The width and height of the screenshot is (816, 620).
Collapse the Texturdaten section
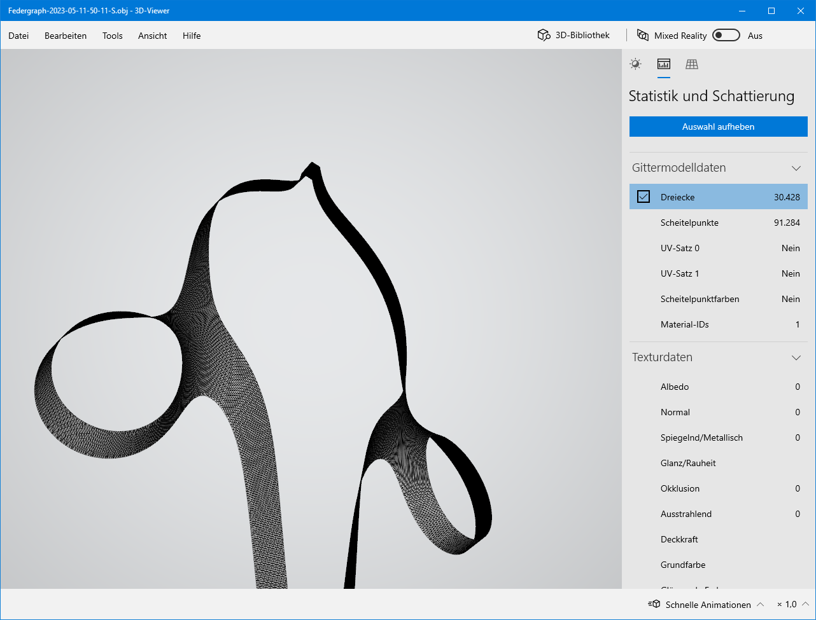pyautogui.click(x=796, y=357)
